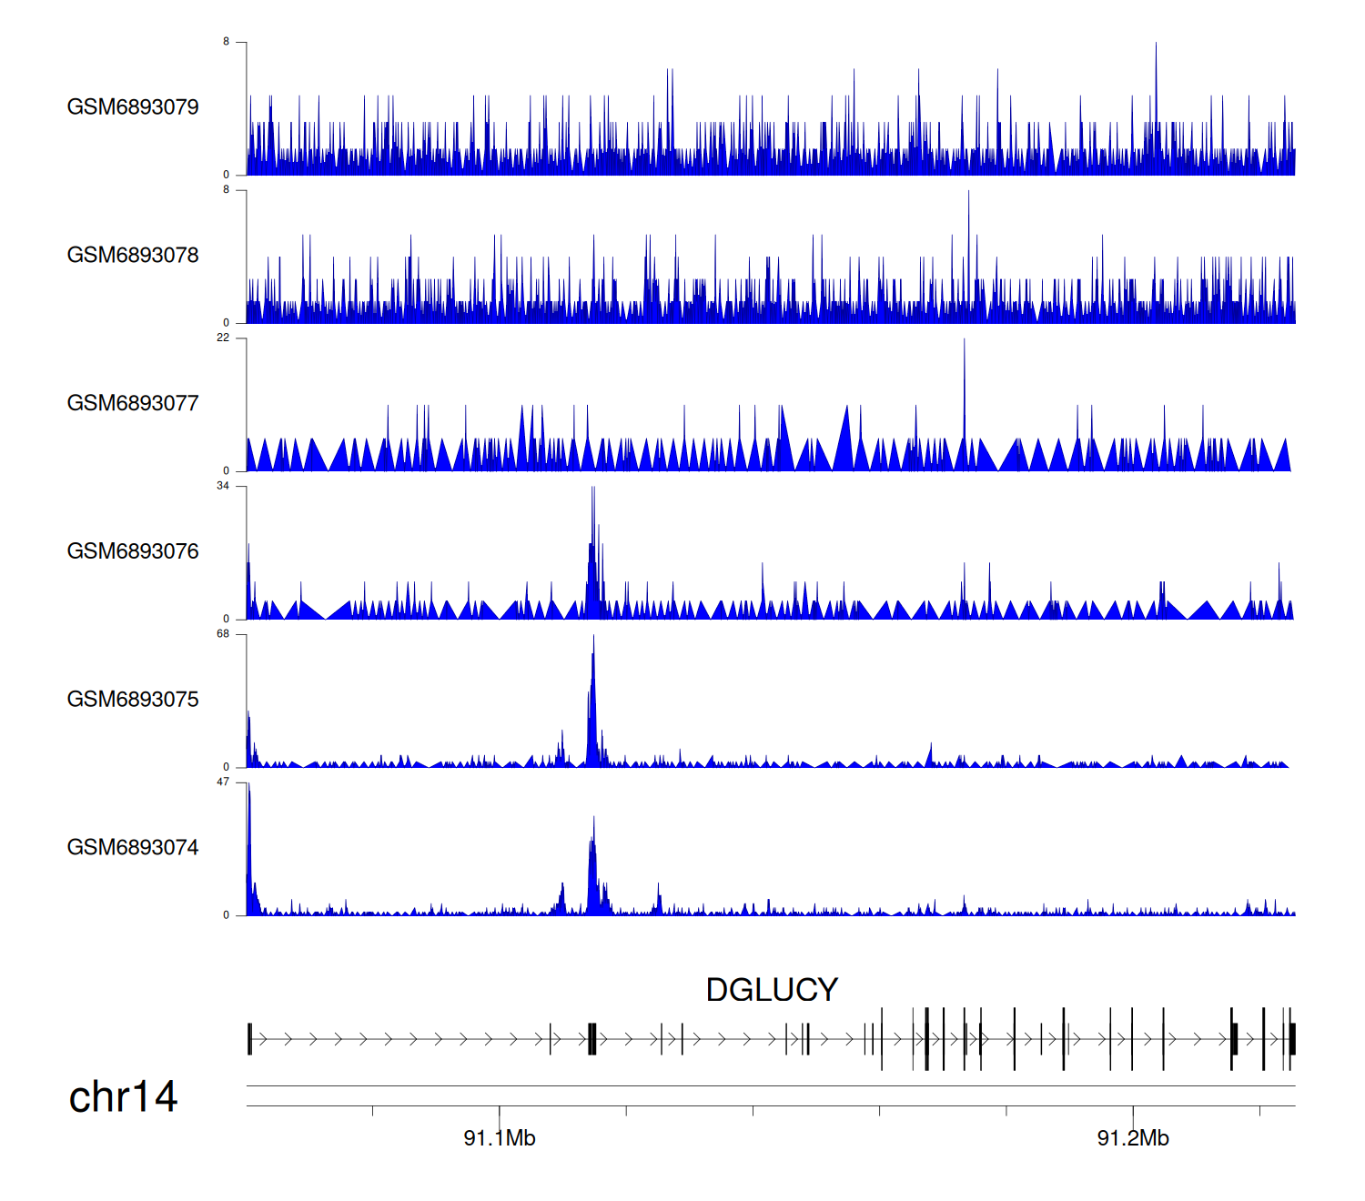1365x1201 pixels.
Task: Select the chr14 chromosome label
Action: [123, 1097]
